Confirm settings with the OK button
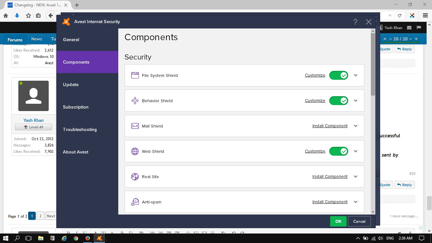The image size is (432, 243). tap(338, 221)
